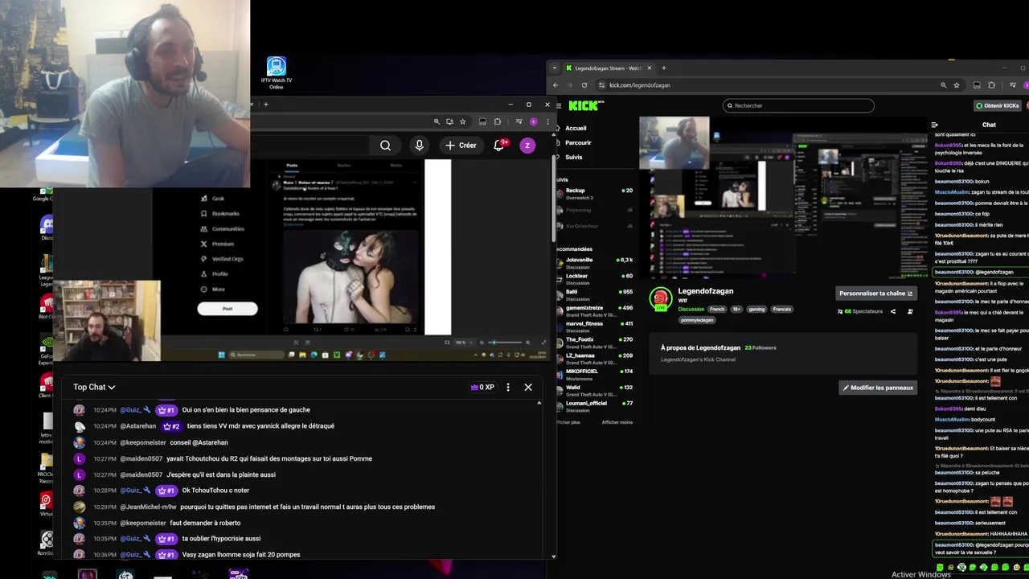This screenshot has width=1029, height=579.
Task: Click the Legendofzagan live avatar
Action: point(661,299)
